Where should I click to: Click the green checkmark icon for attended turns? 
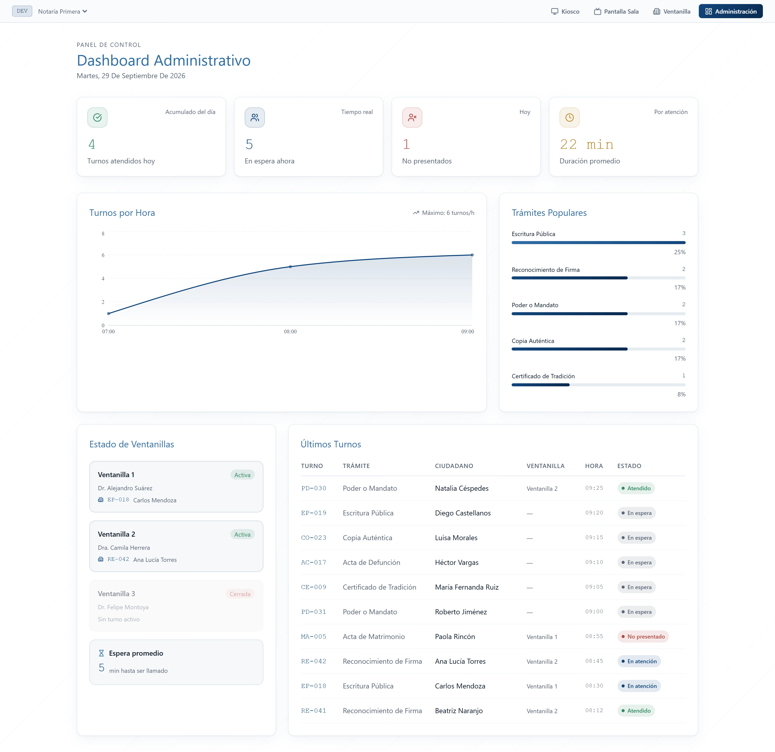[x=97, y=117]
